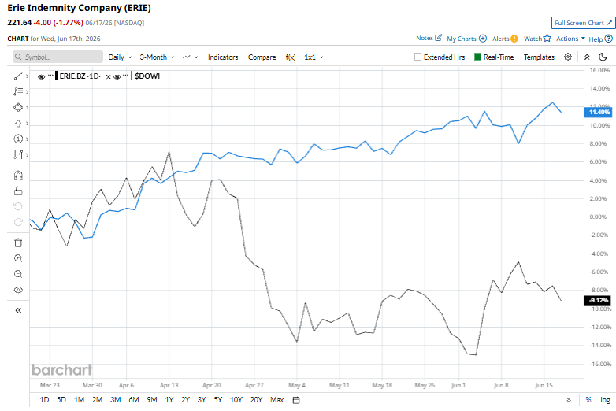Open ERIE.BZ series options ellipsis
616x411 pixels.
tap(50, 75)
